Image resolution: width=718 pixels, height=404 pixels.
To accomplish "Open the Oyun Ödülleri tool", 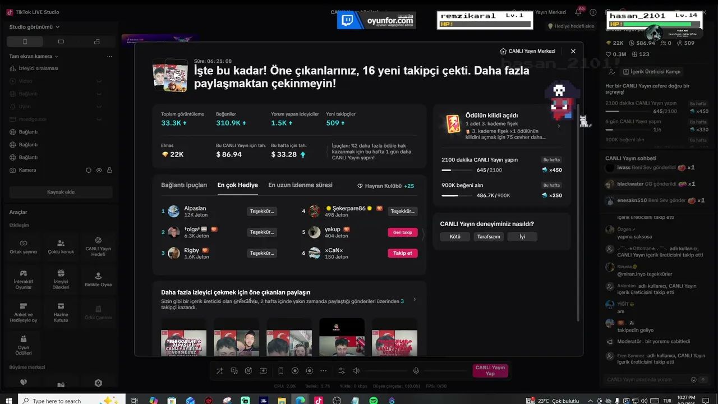I will tap(24, 346).
